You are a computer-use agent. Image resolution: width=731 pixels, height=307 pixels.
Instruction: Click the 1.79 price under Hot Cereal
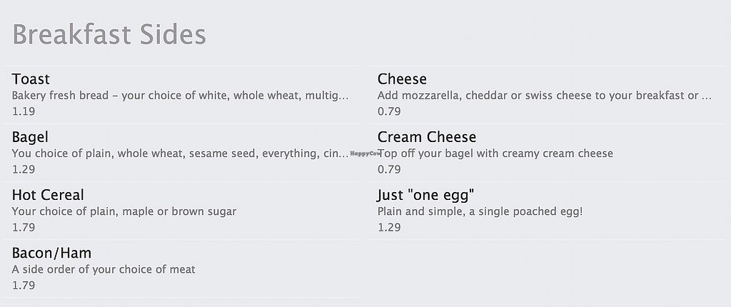24,227
